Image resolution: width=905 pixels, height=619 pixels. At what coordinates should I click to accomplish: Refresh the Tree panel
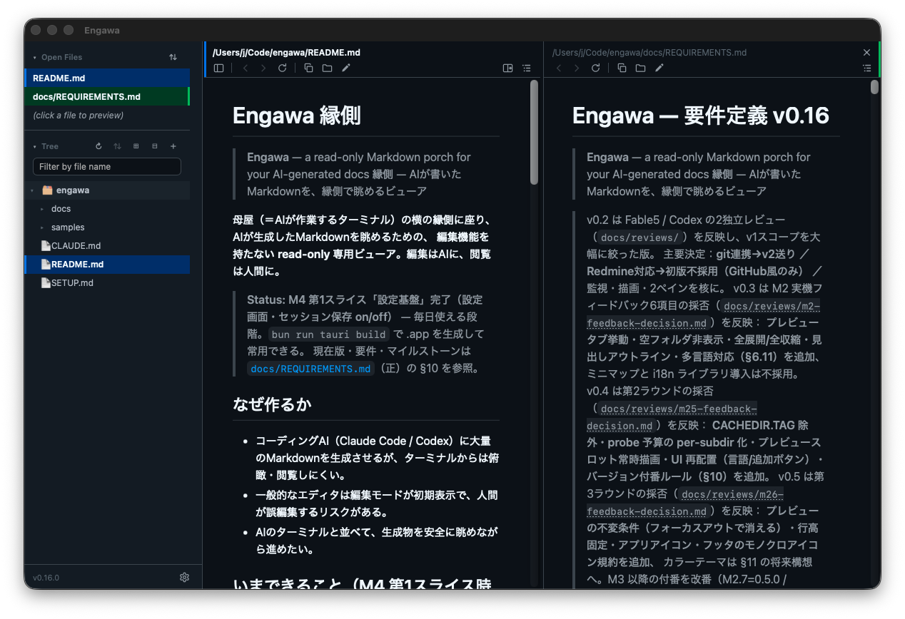(99, 146)
